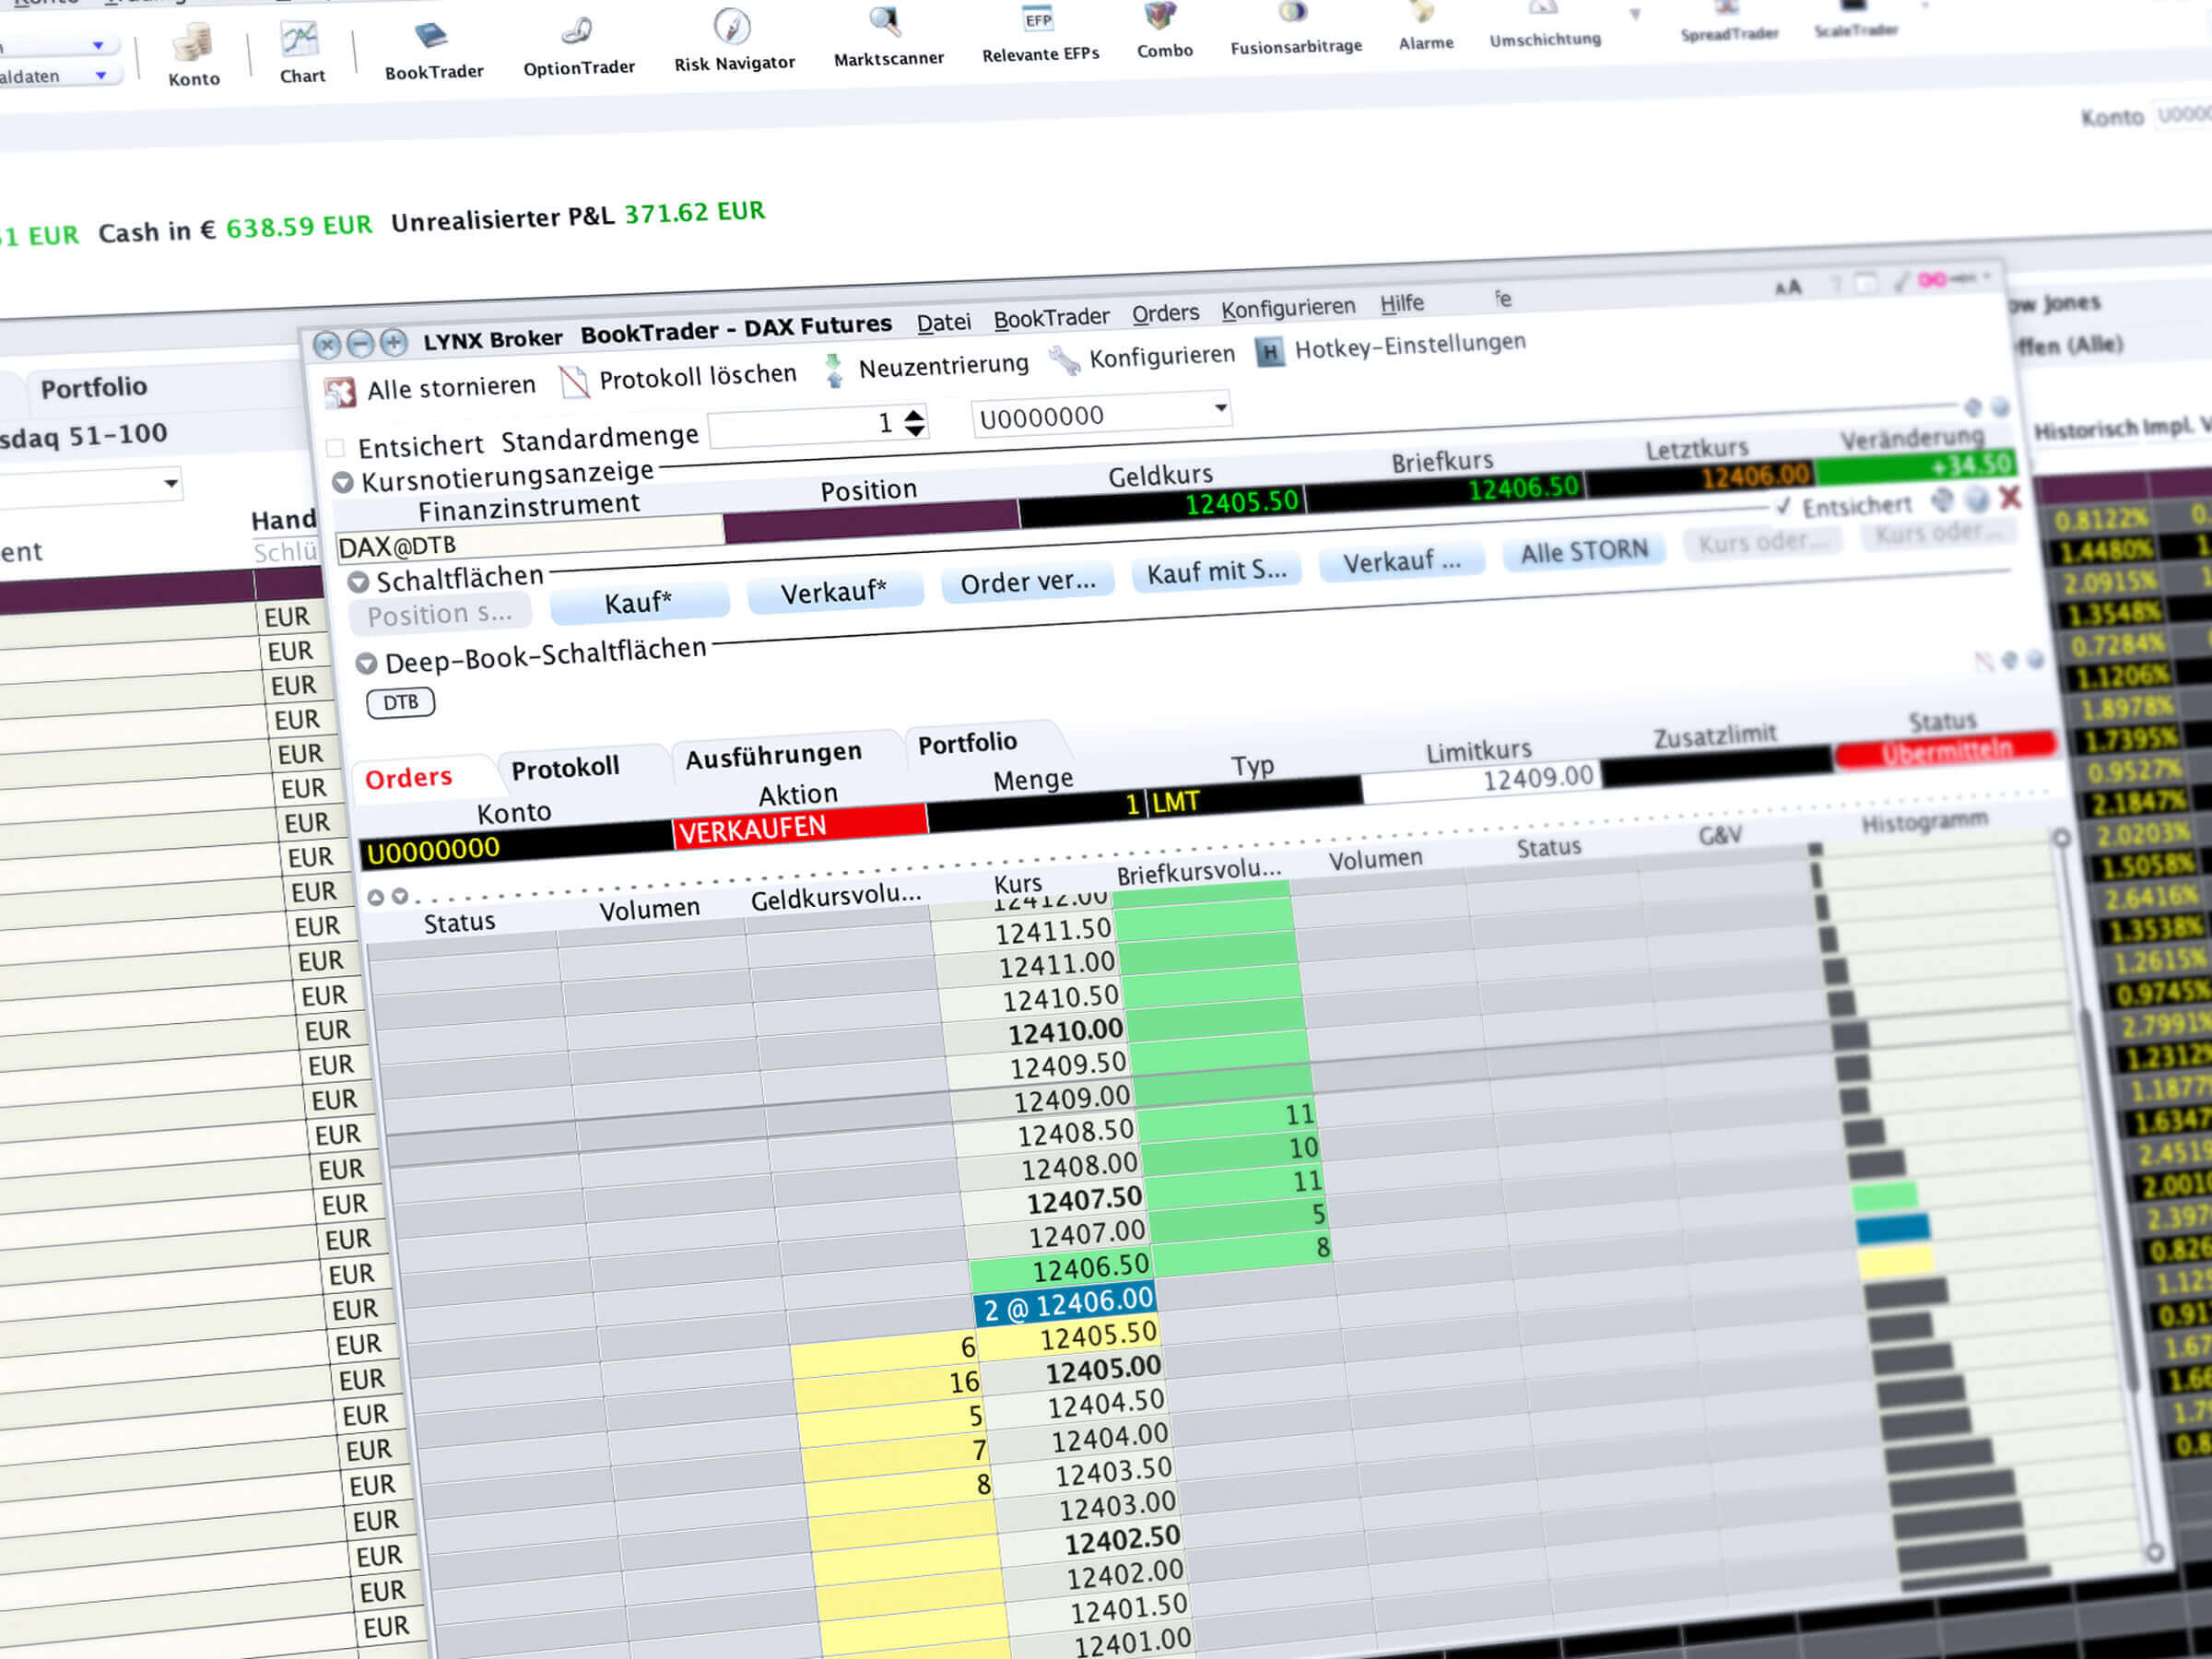Open the Konto toolbar icon
Image resolution: width=2212 pixels, height=1659 pixels.
click(x=192, y=44)
